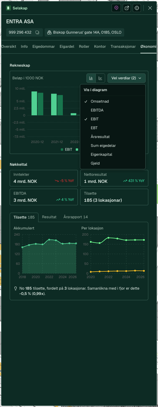Viewport: 158px width, 407px height.
Task: Open company in external window icon
Action: tap(127, 8)
